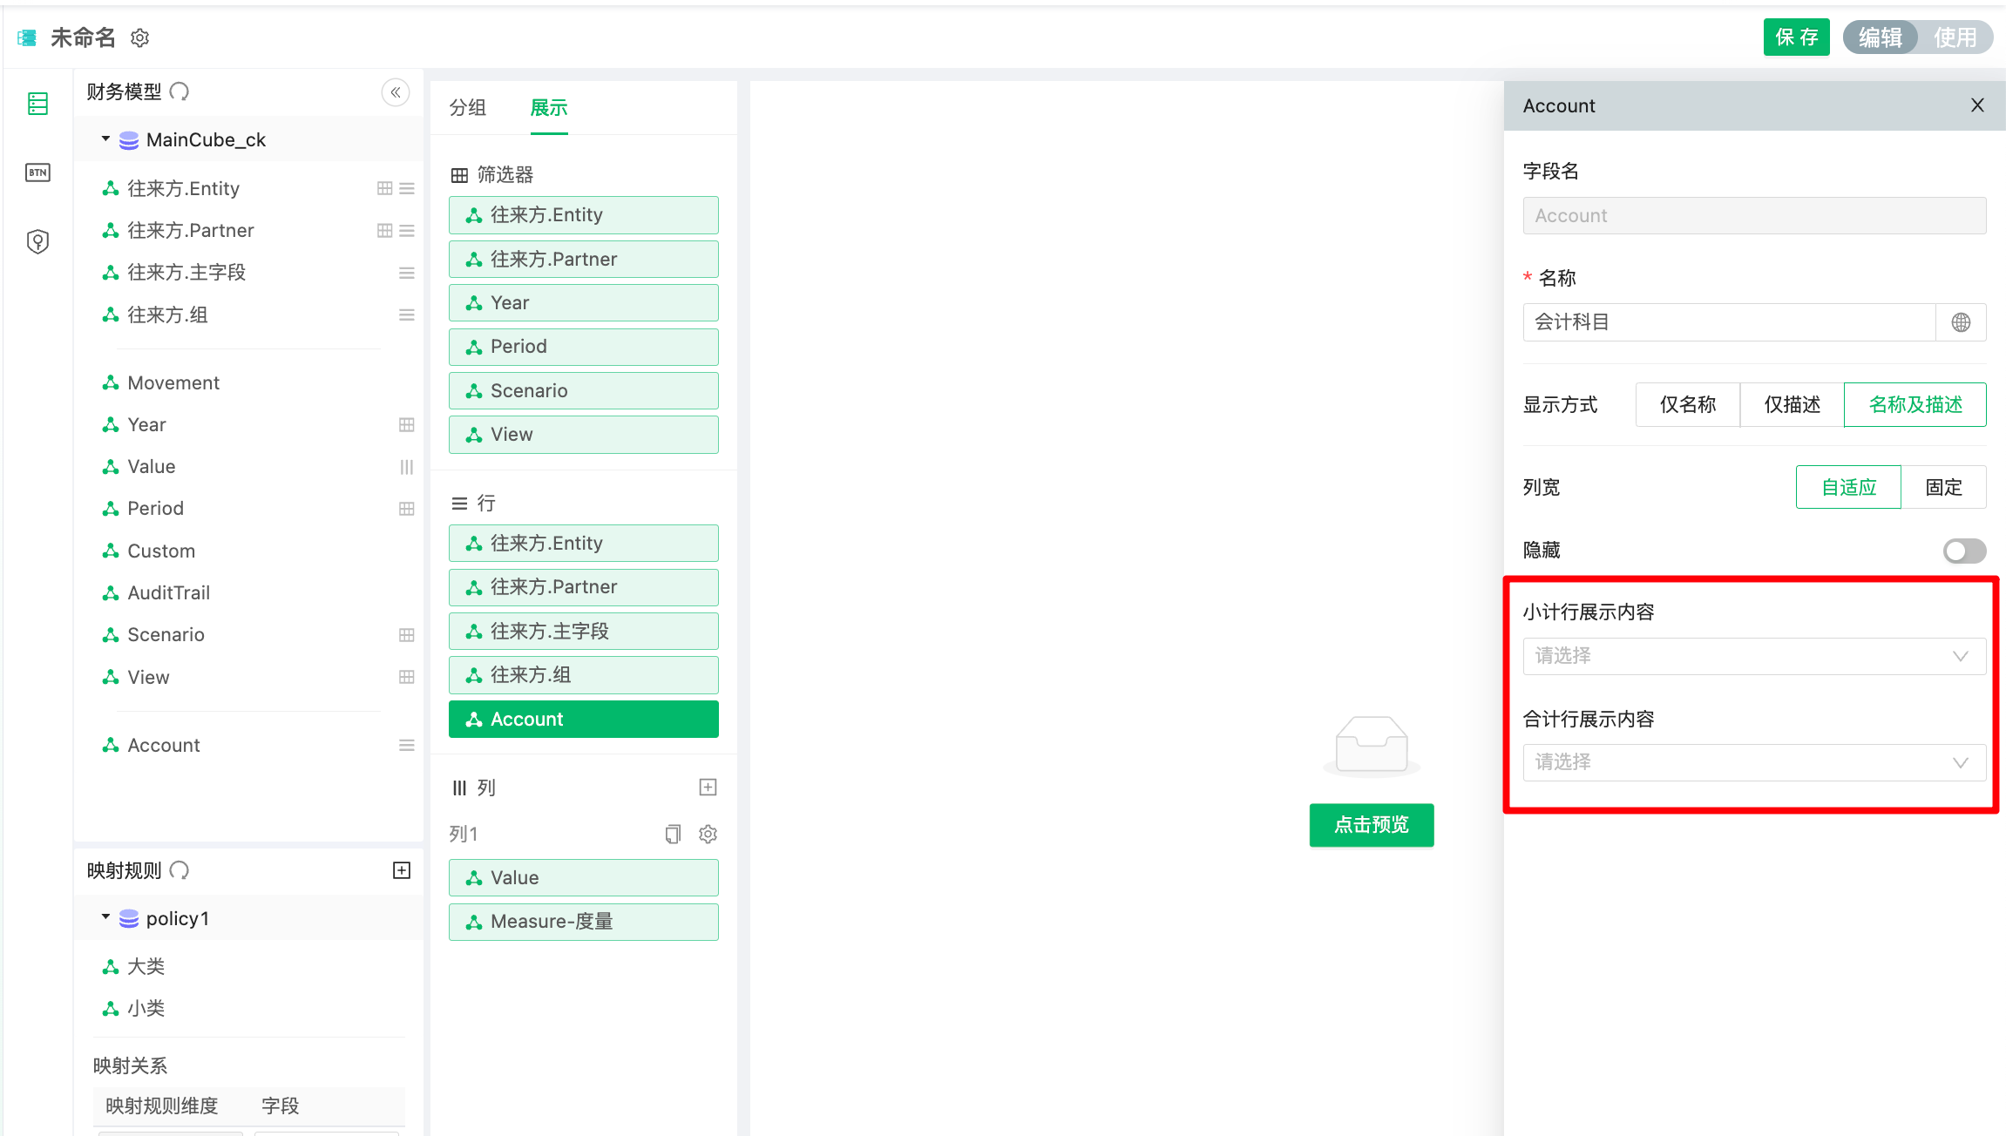Collapse the 财务模型 panel with double-chevron
2006x1136 pixels.
point(395,92)
